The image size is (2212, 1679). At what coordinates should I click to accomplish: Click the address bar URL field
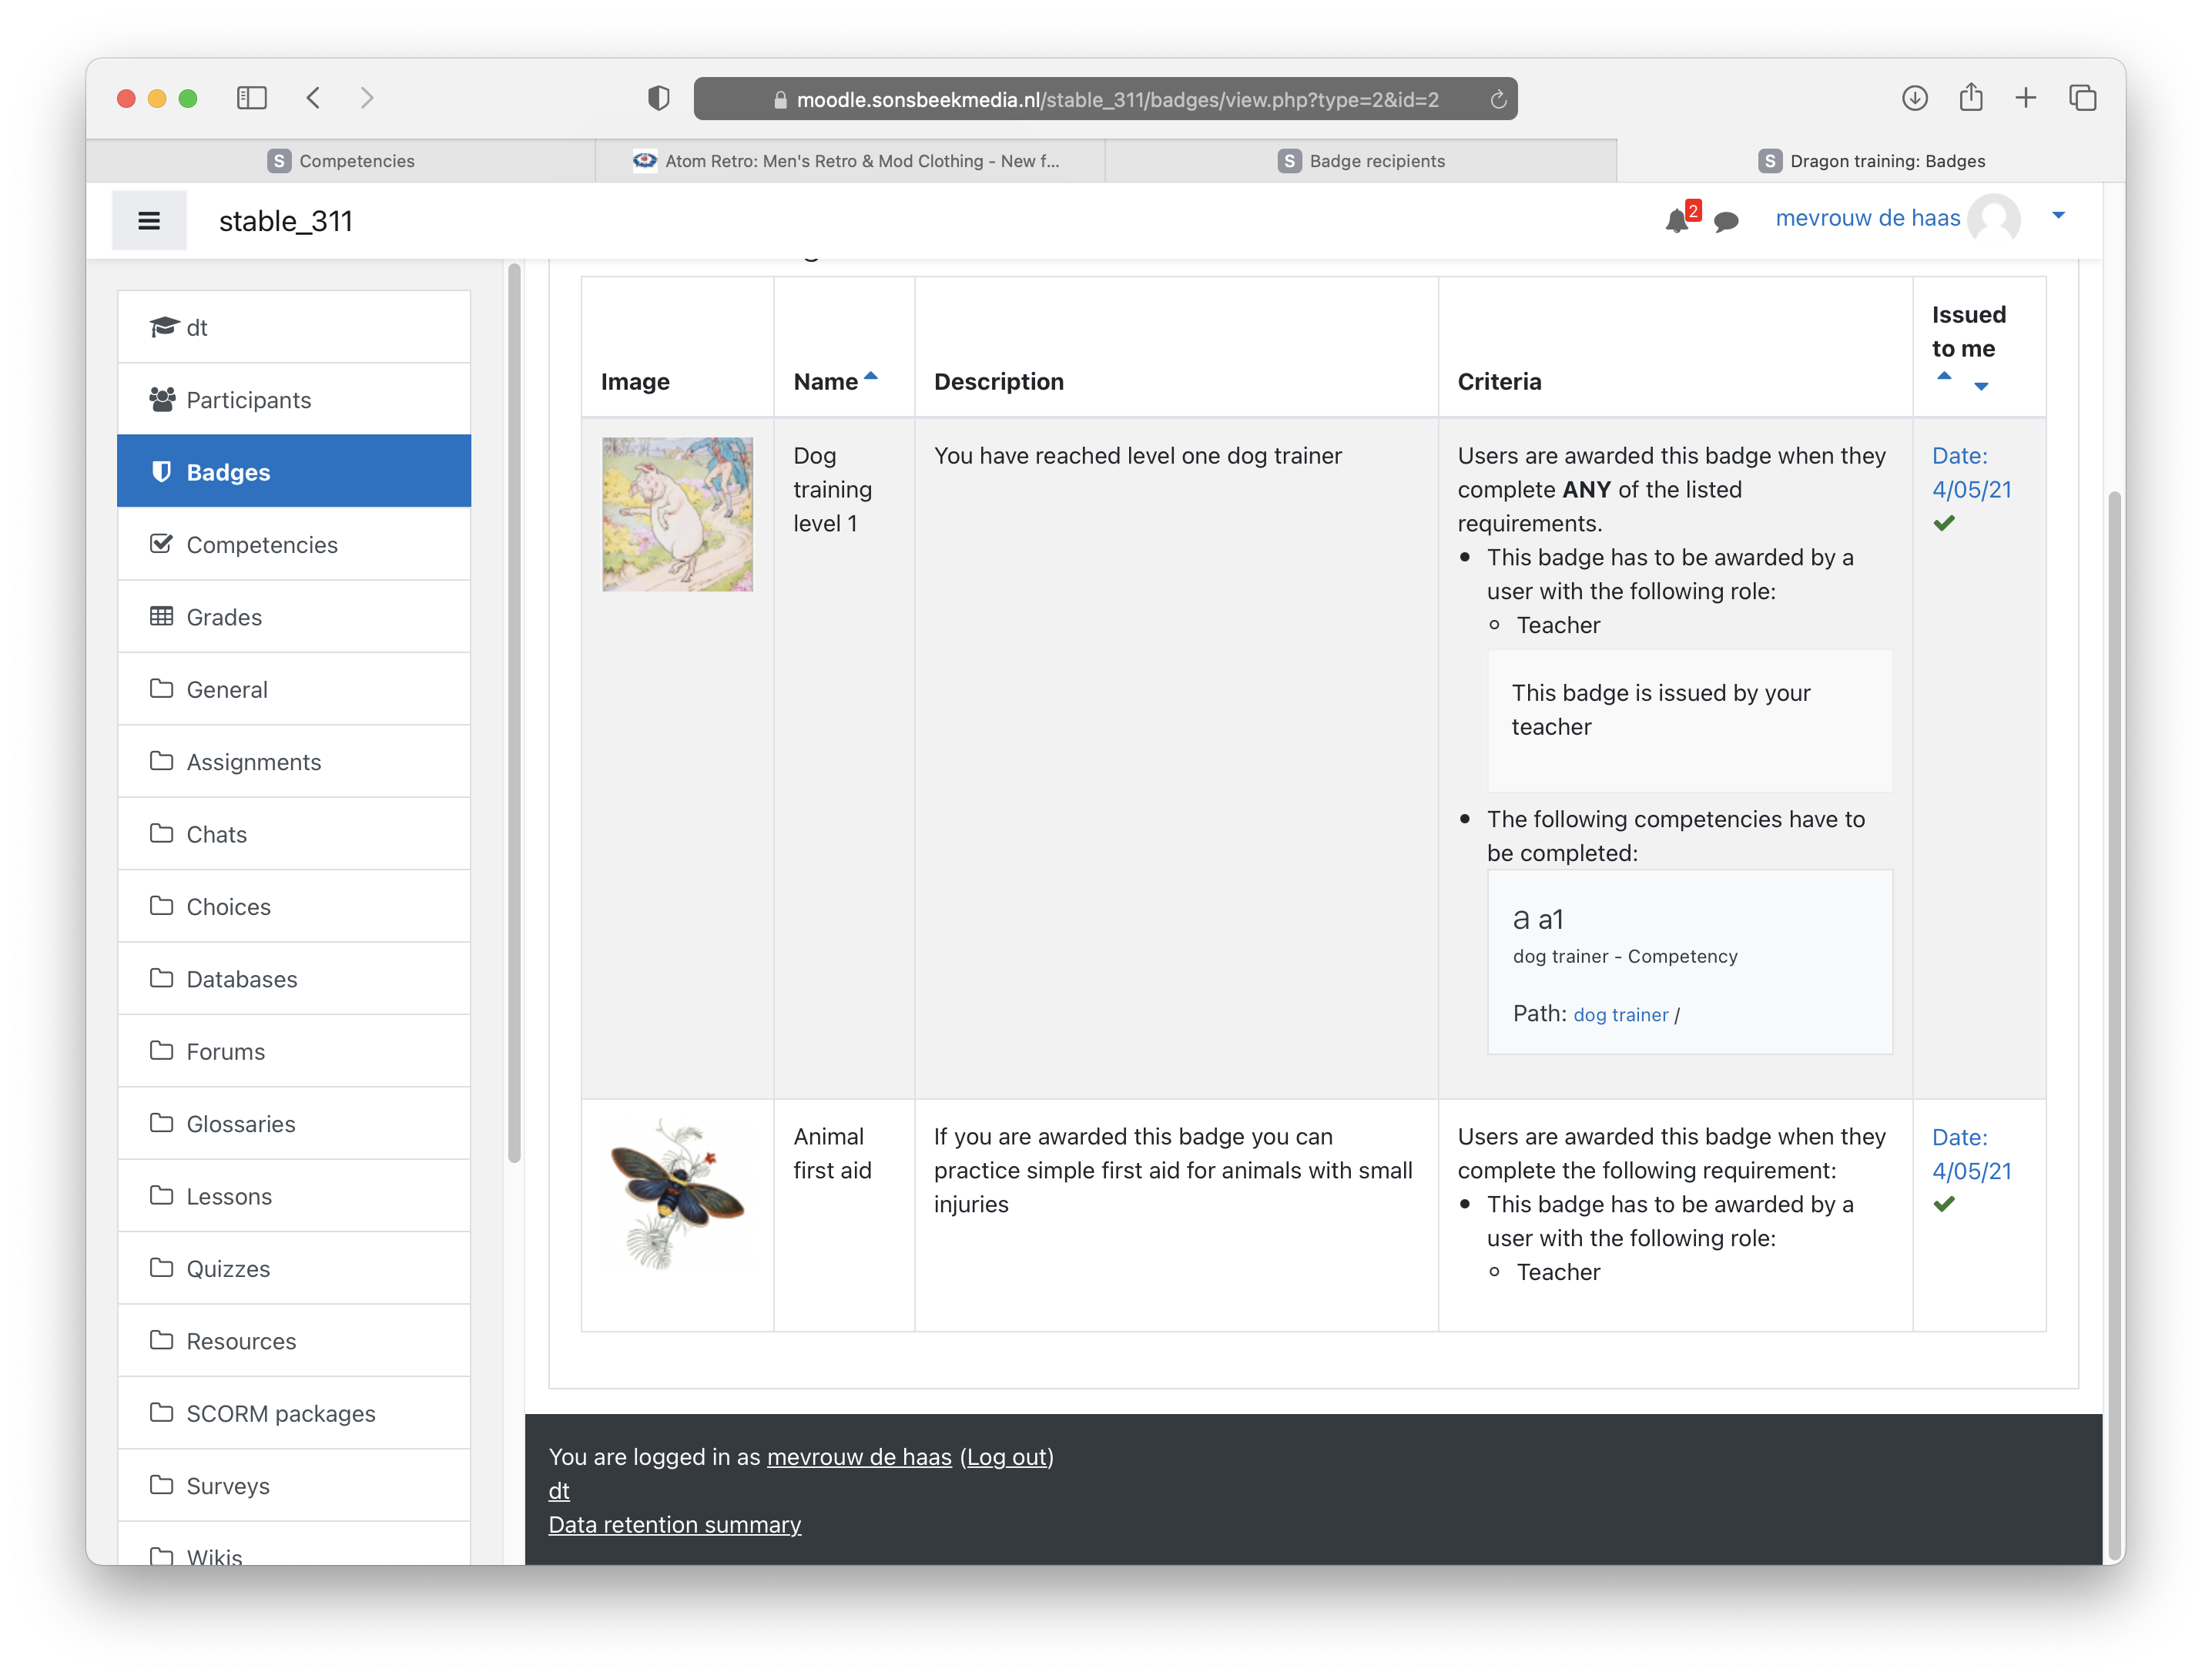pyautogui.click(x=1105, y=99)
